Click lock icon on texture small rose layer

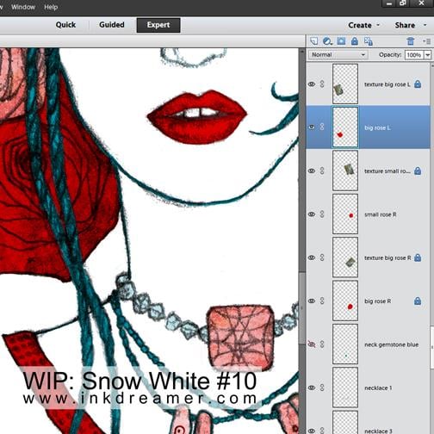[418, 170]
